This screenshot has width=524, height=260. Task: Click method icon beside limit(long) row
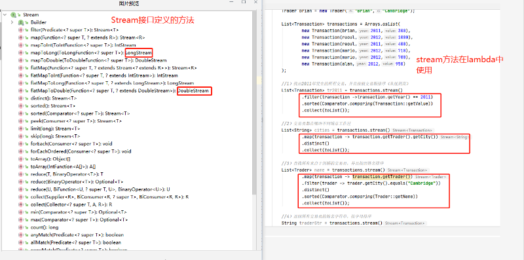[x=21, y=128]
